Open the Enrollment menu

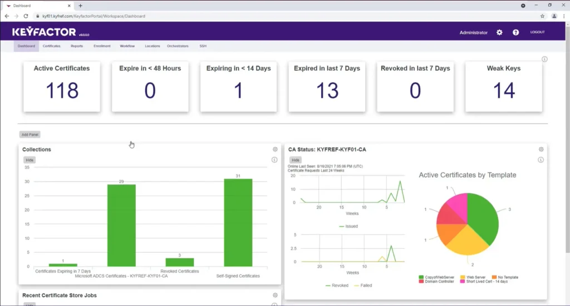(x=102, y=46)
